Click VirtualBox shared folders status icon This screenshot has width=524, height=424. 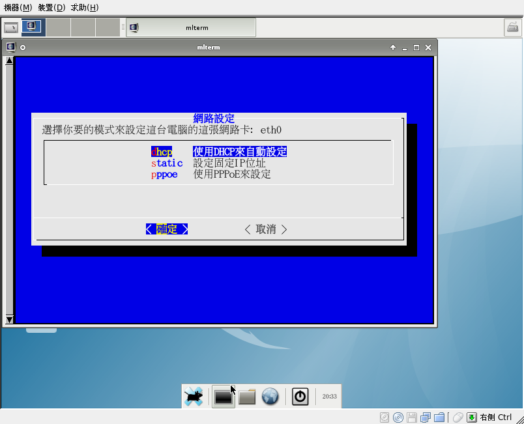click(x=439, y=417)
